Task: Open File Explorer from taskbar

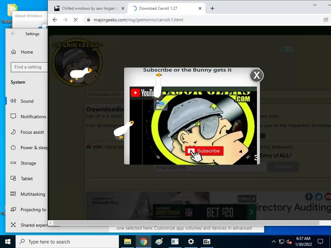Action: click(x=127, y=242)
